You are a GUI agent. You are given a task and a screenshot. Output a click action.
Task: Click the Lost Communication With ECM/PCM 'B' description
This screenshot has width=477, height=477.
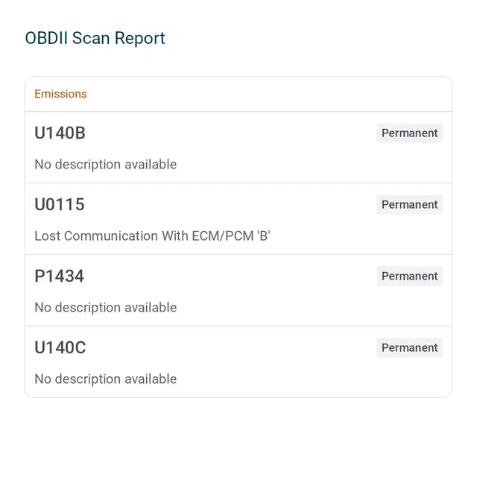tap(152, 236)
